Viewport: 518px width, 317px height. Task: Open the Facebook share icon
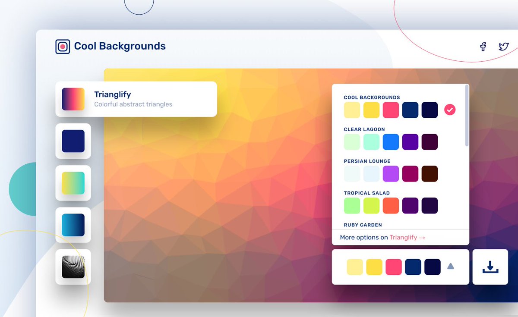pyautogui.click(x=483, y=47)
